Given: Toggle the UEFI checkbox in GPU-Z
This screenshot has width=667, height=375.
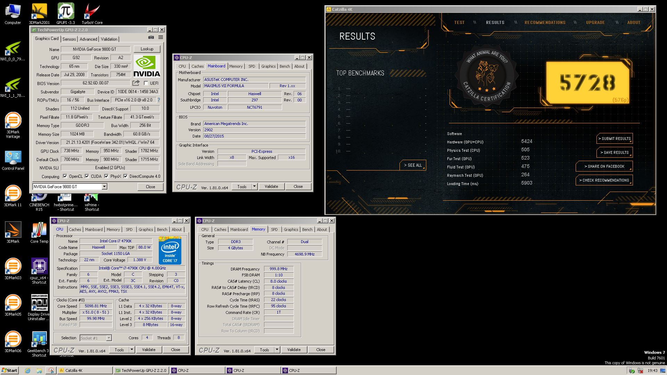Looking at the screenshot, I should [x=146, y=83].
